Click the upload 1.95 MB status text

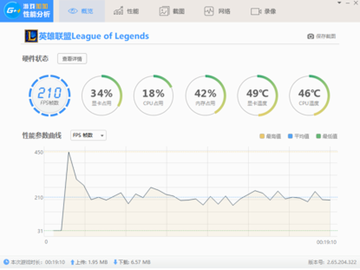(x=91, y=262)
